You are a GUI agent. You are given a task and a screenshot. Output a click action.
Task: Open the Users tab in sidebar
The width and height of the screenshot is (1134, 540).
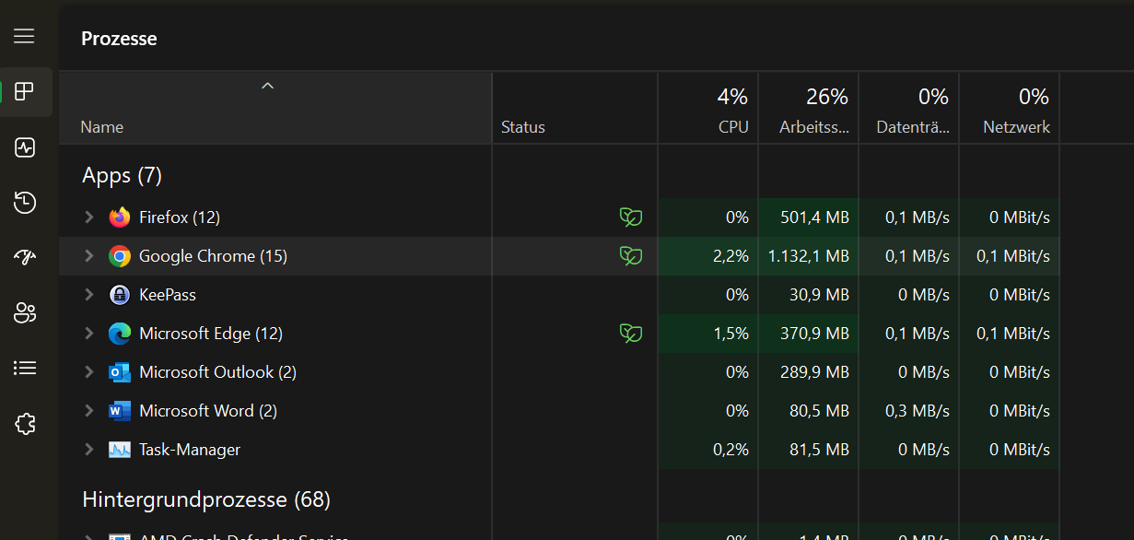pos(25,313)
